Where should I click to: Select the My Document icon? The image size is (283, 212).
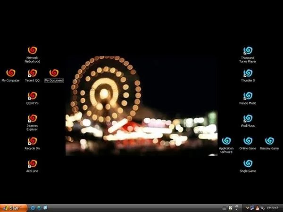(x=54, y=73)
